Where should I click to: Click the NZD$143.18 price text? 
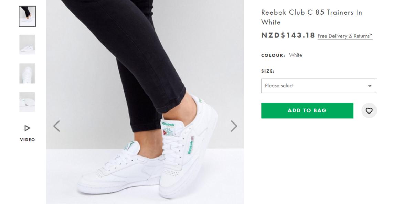pos(288,35)
